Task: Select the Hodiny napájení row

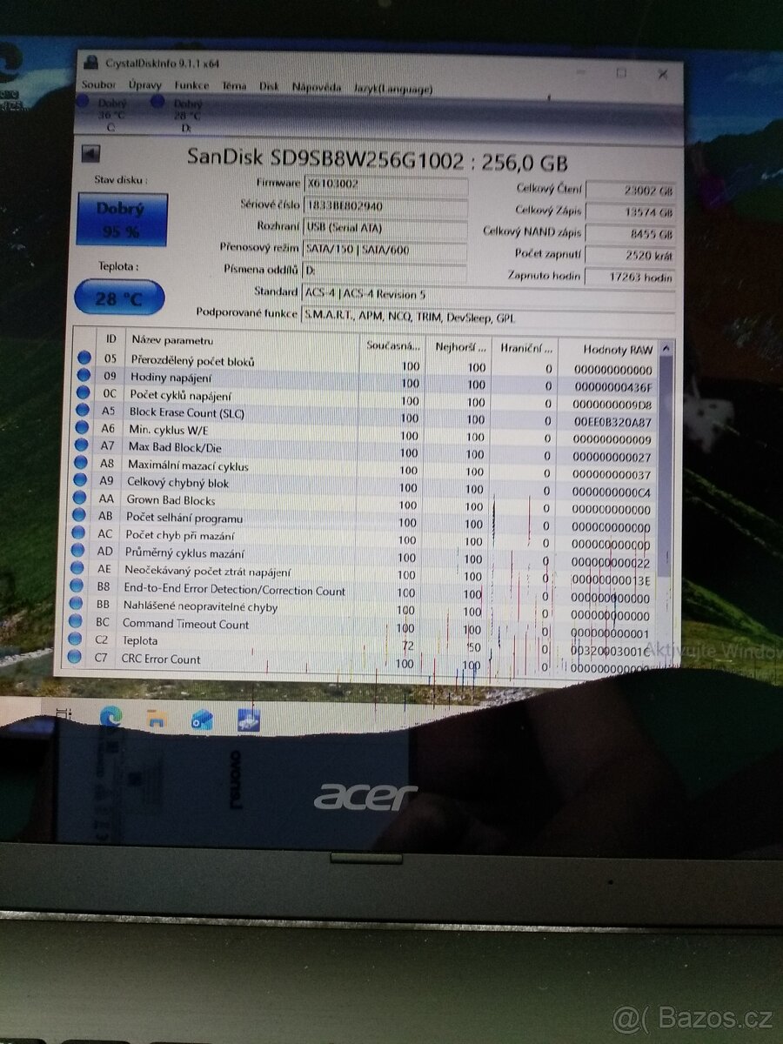Action: click(365, 381)
